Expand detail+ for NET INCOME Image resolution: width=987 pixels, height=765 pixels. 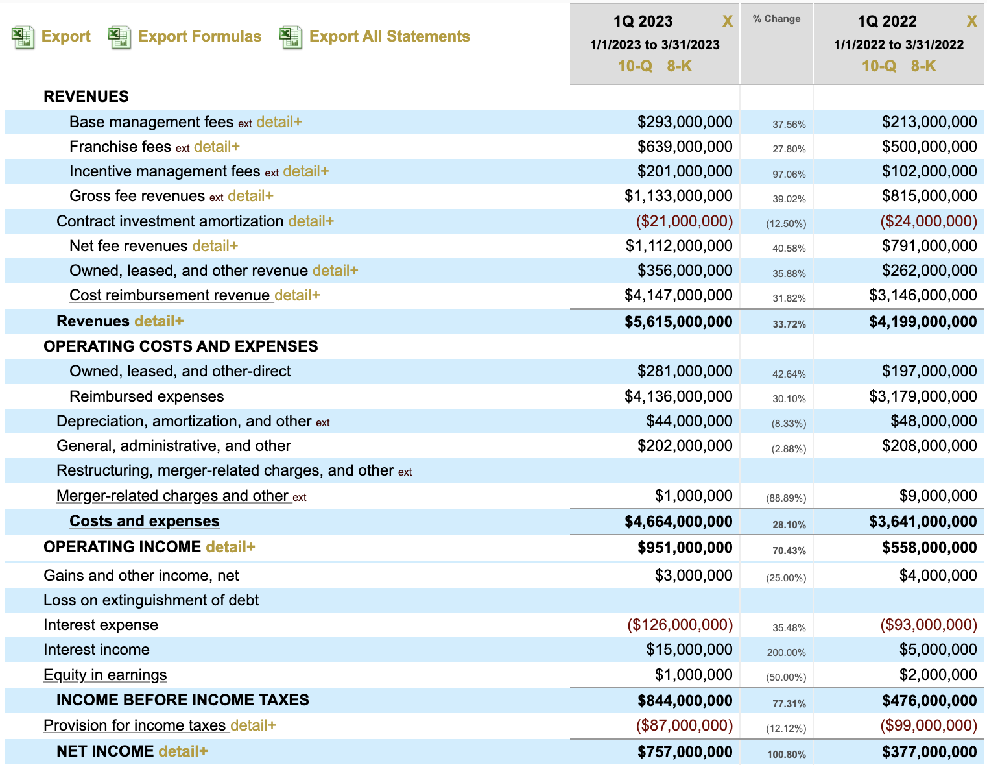pos(183,751)
